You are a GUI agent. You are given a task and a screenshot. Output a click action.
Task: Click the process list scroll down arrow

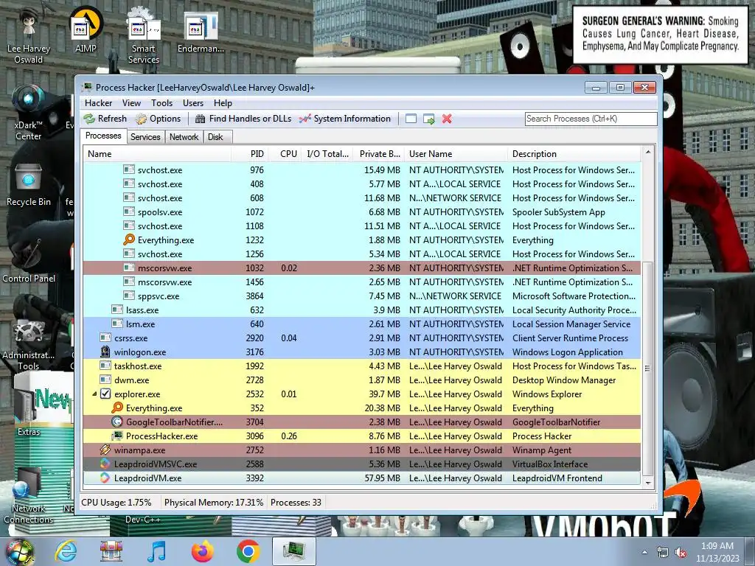[647, 483]
